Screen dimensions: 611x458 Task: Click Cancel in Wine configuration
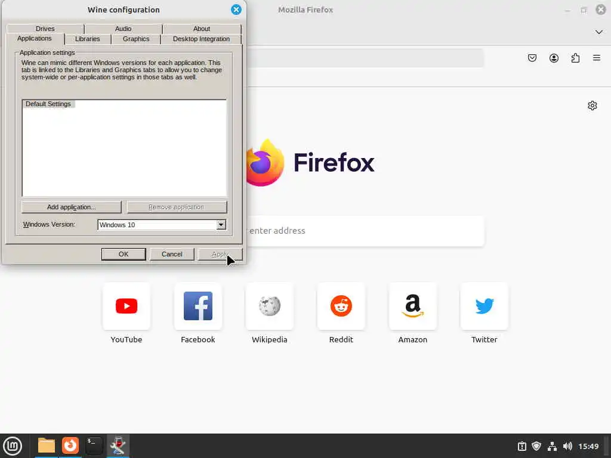172,254
